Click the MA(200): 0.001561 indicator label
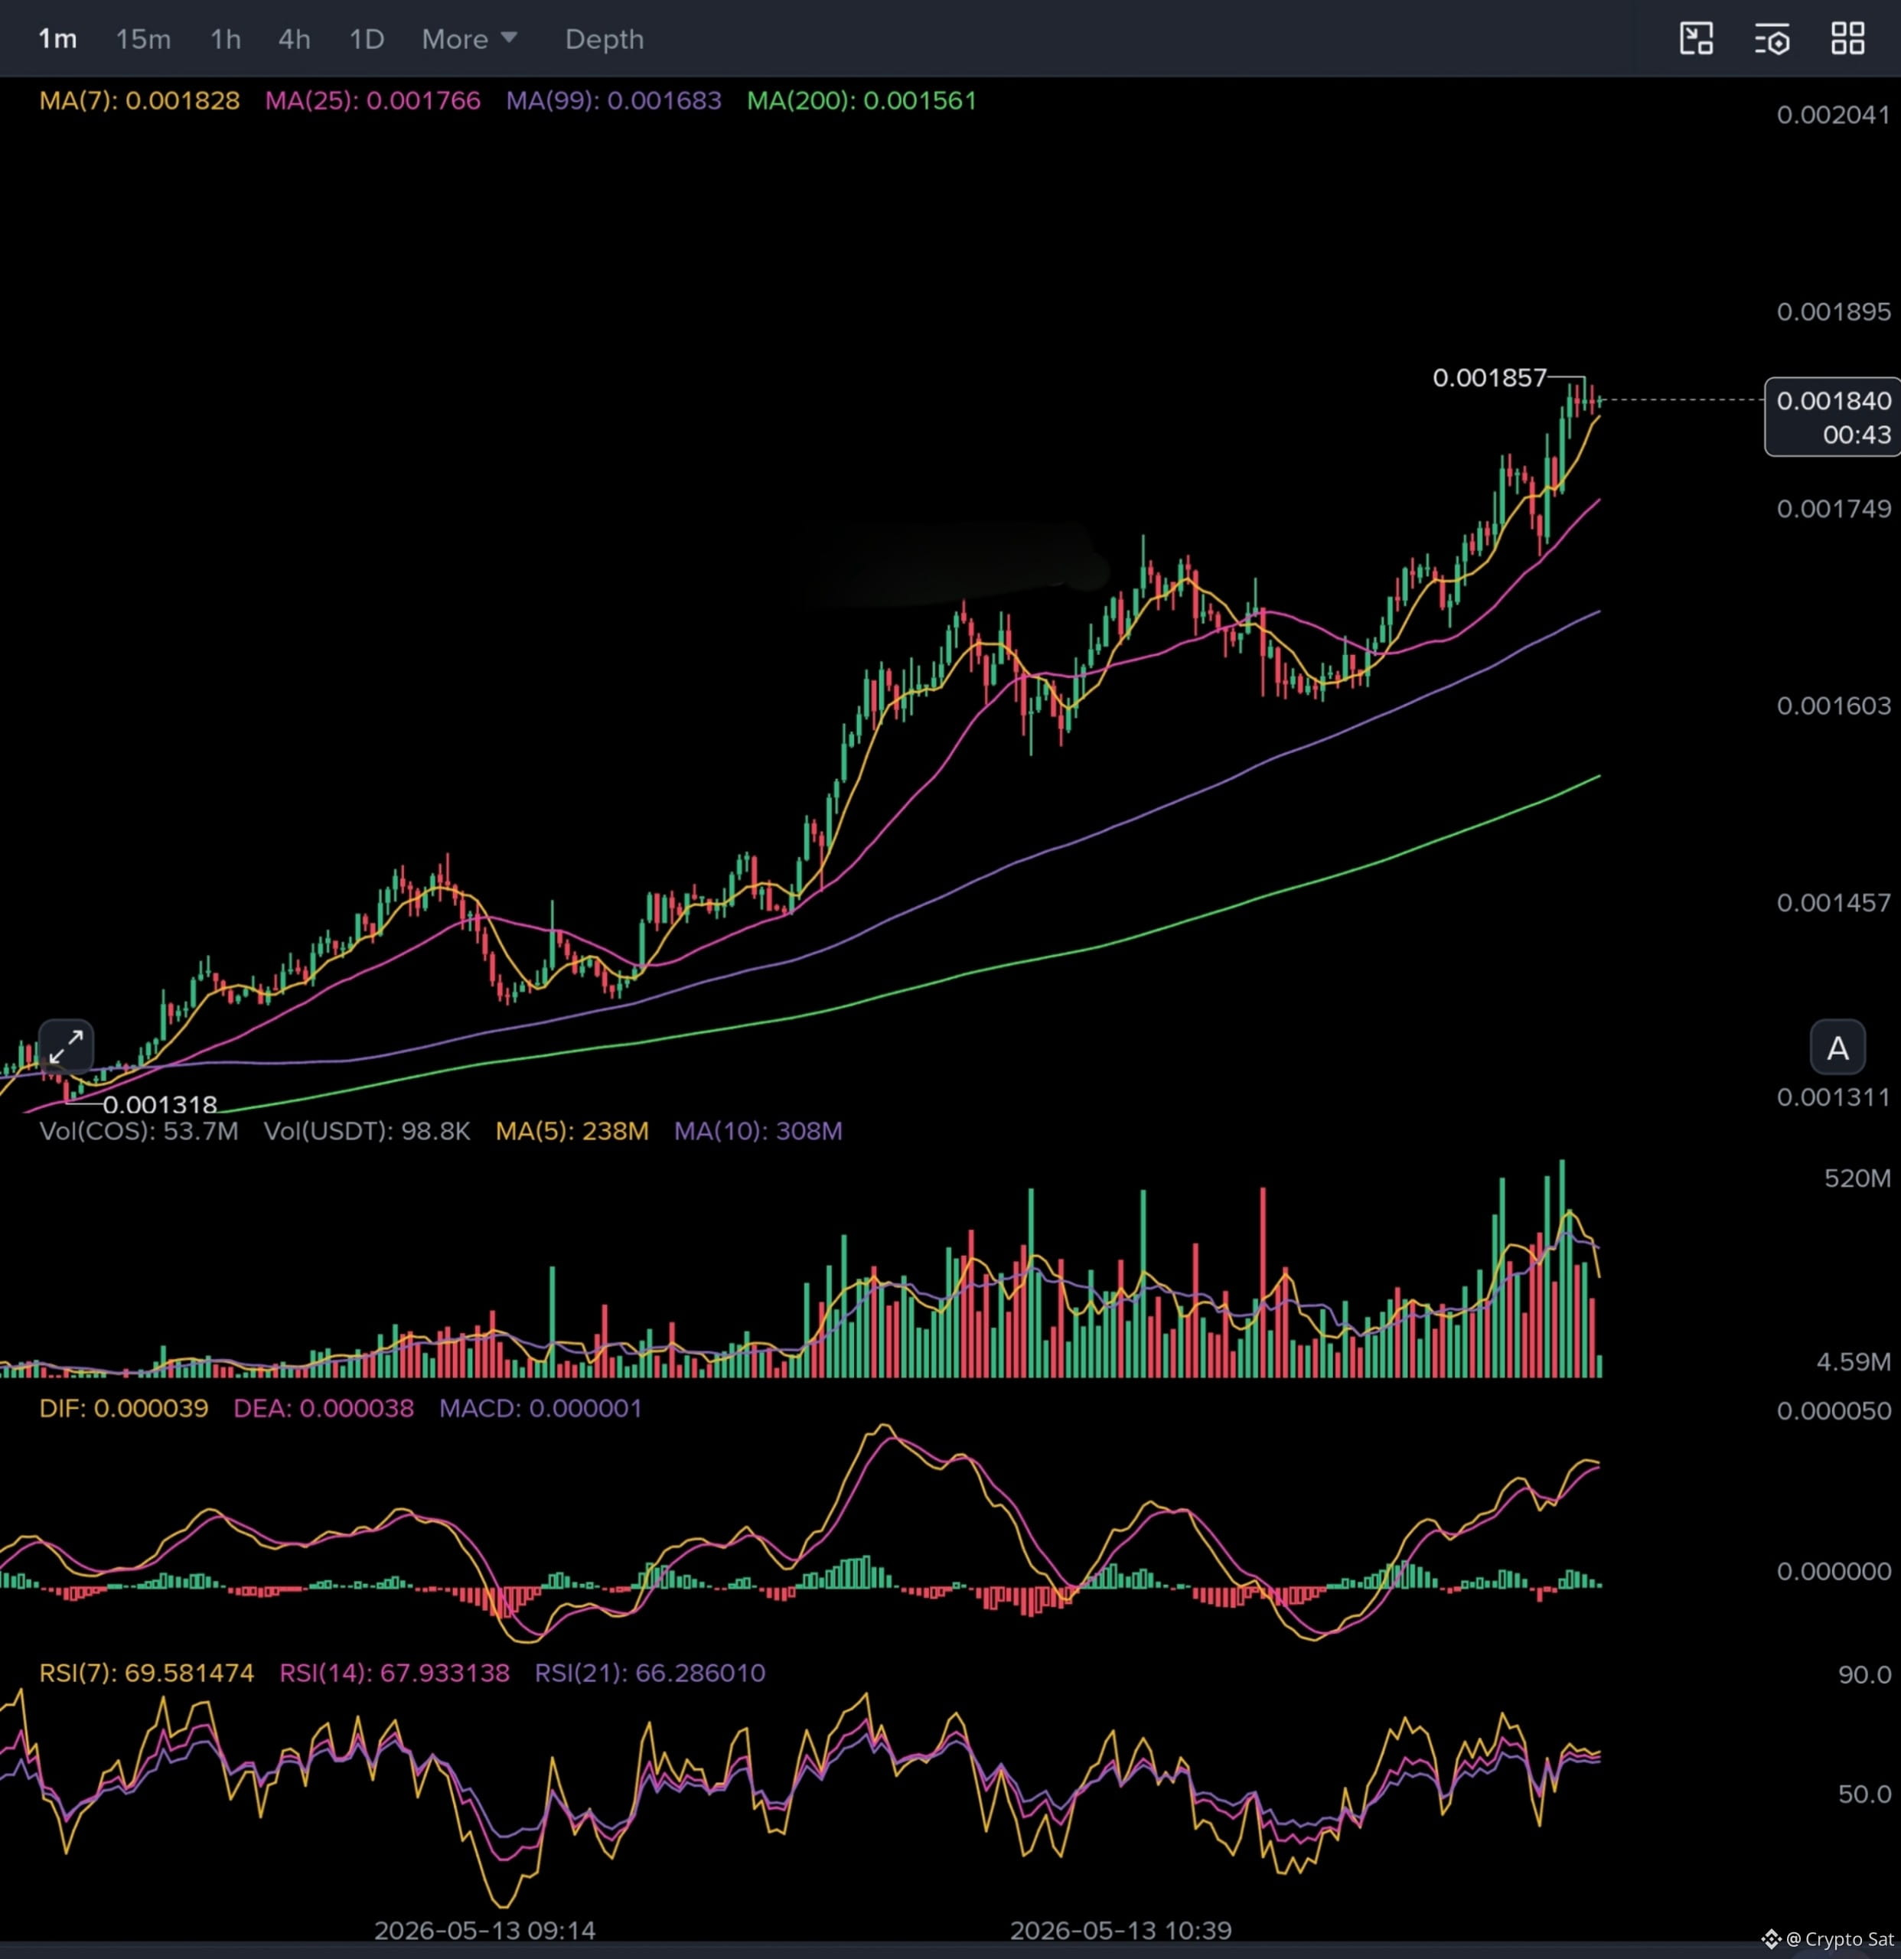The height and width of the screenshot is (1959, 1901). [x=862, y=101]
